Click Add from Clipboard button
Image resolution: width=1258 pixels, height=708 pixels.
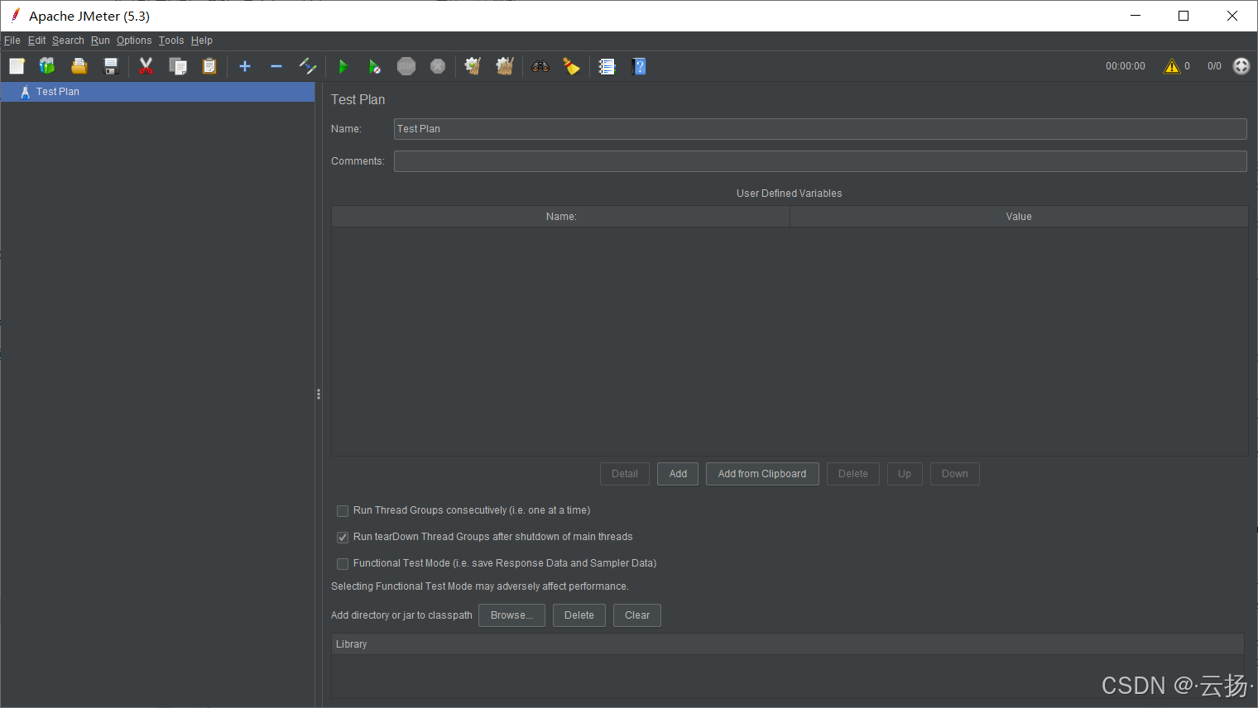762,474
